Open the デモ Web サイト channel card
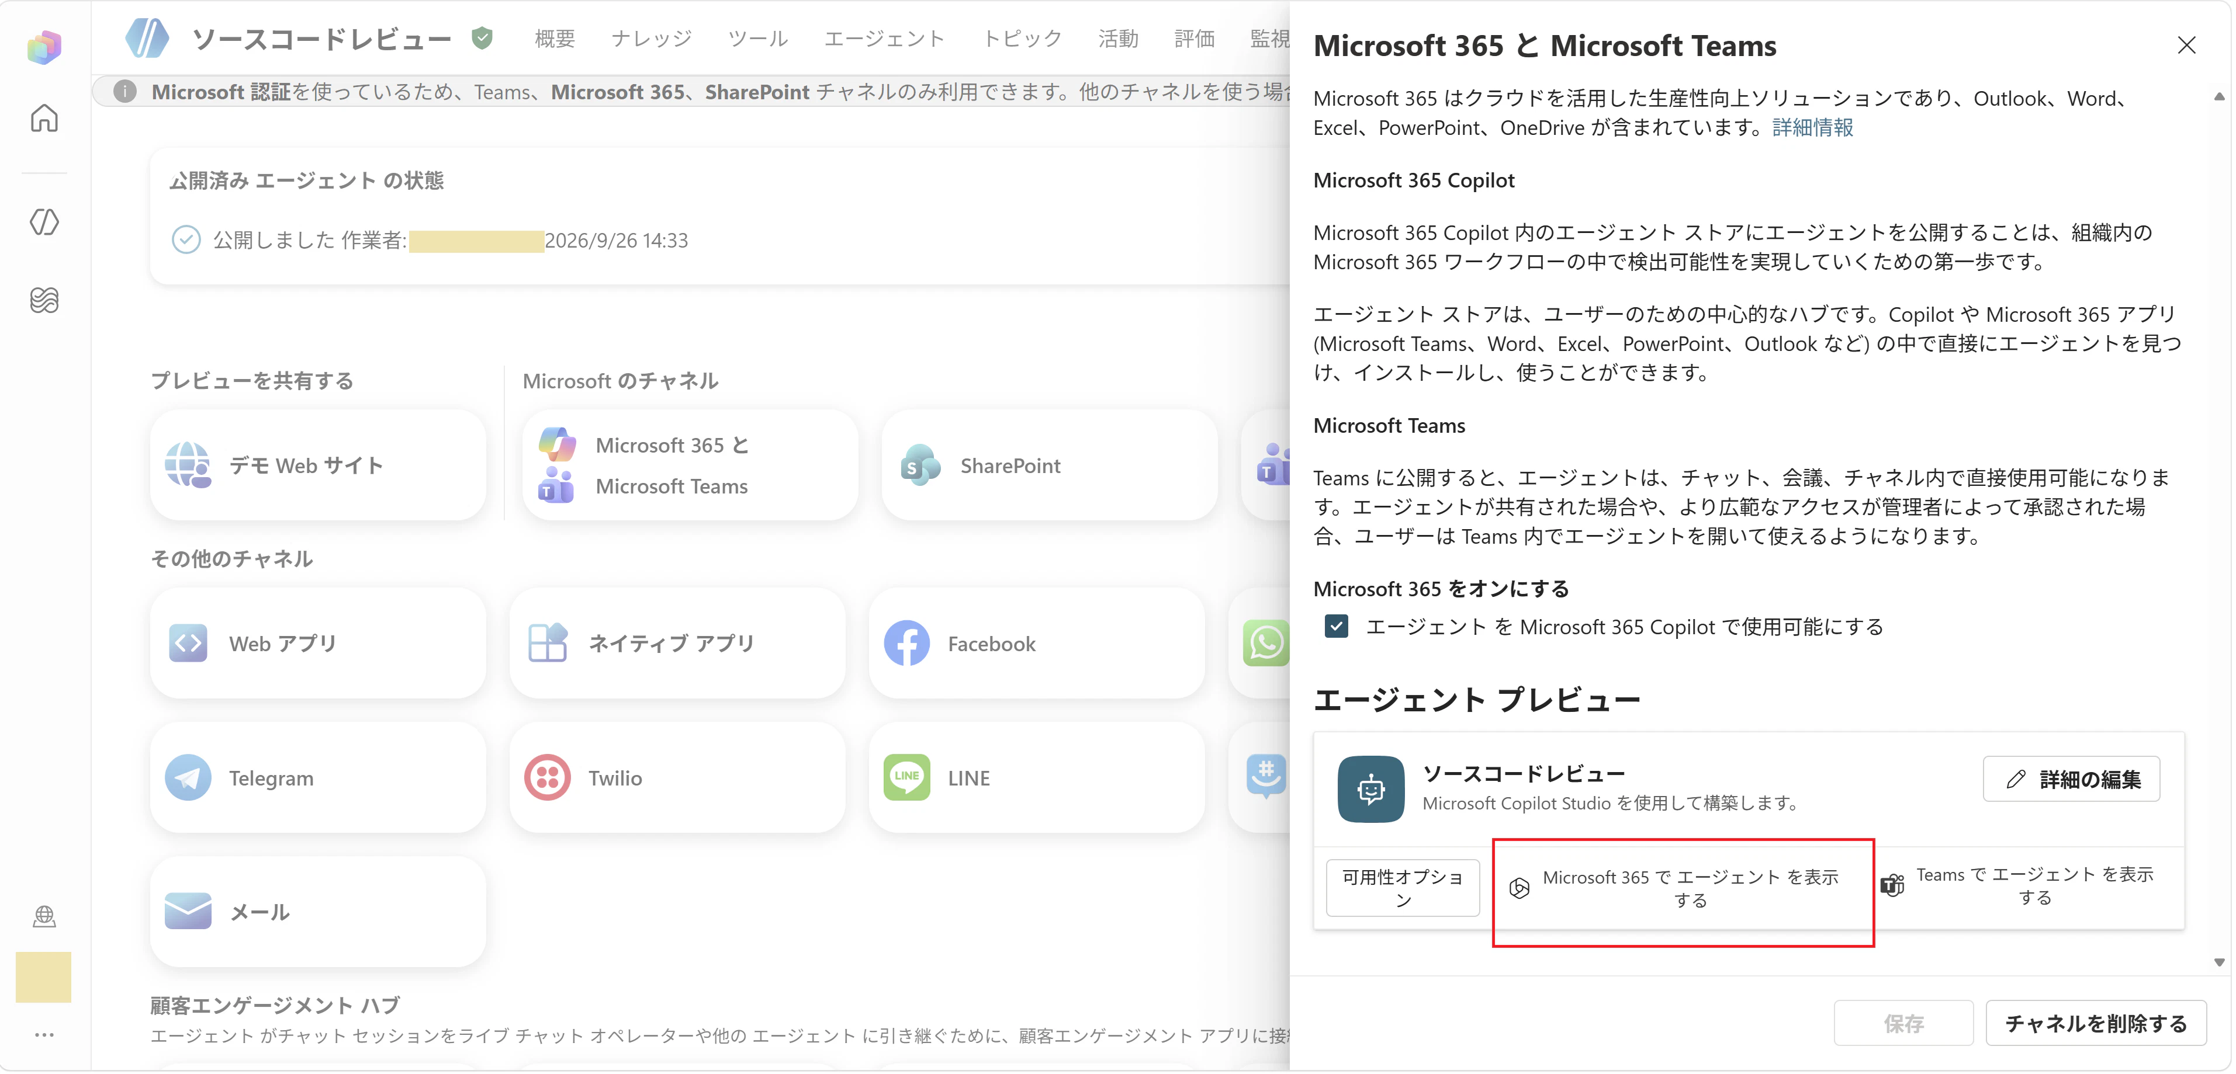Viewport: 2236px width, 1074px height. click(318, 466)
